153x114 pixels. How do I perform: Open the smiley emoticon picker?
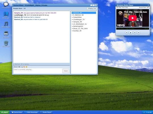(x=26, y=67)
